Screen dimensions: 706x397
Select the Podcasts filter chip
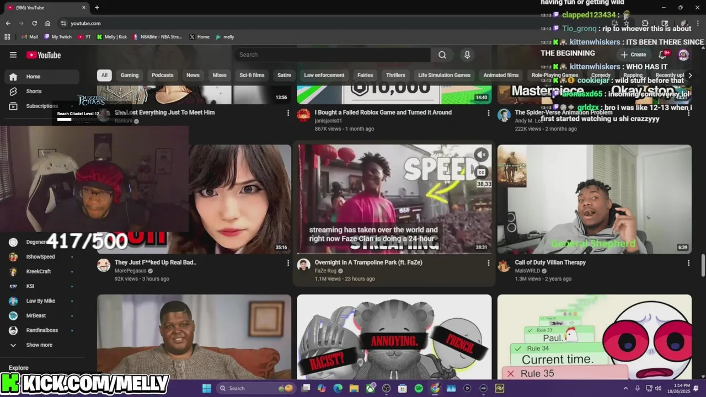162,75
